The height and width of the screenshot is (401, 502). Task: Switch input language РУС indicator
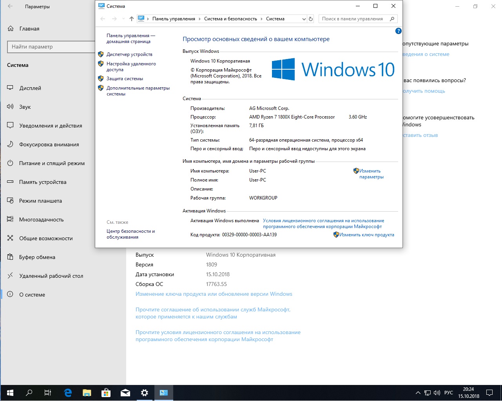coord(449,393)
